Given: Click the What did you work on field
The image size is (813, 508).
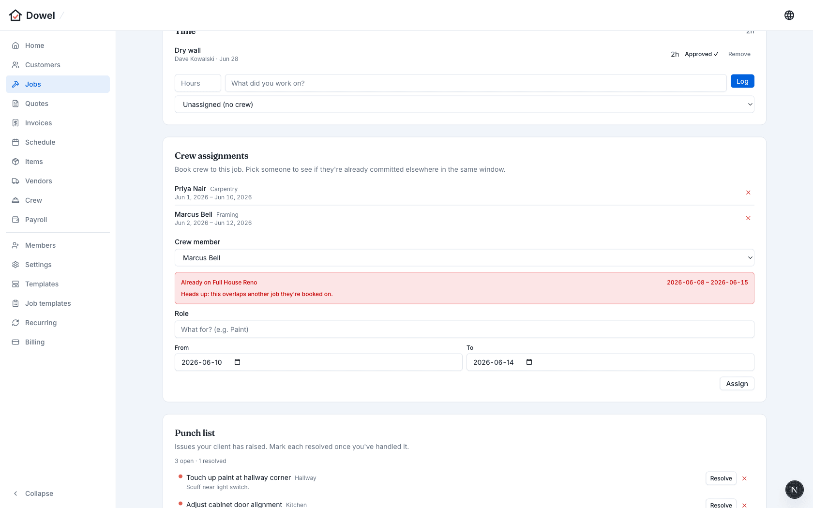Looking at the screenshot, I should [x=476, y=83].
